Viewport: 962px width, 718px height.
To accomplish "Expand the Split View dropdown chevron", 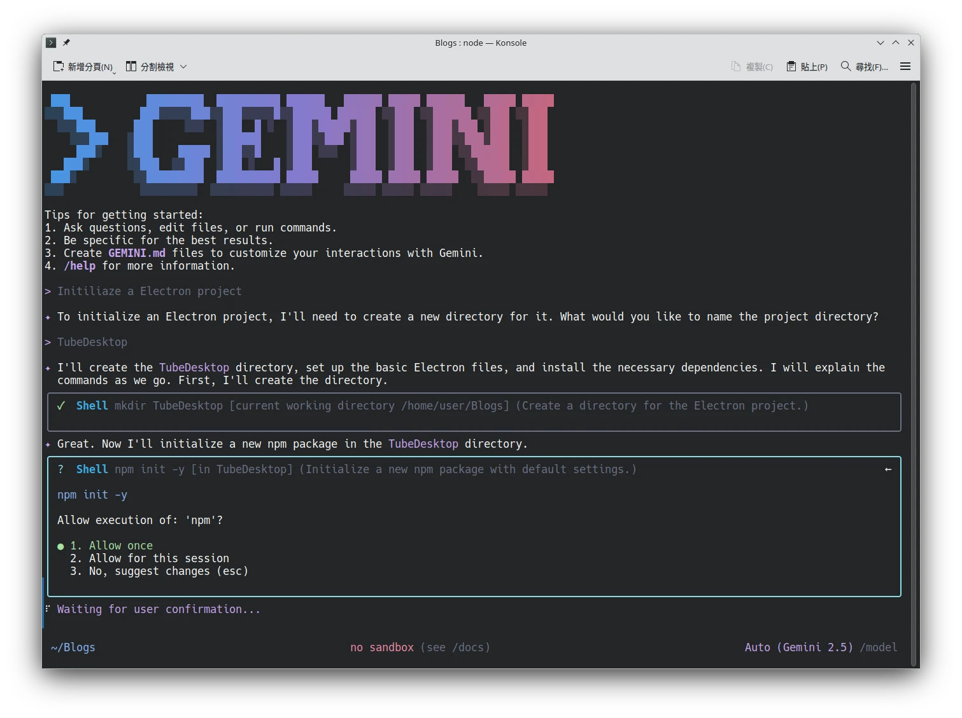I will [x=183, y=67].
